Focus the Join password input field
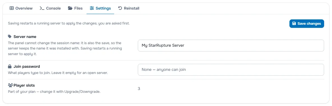 [x=231, y=69]
